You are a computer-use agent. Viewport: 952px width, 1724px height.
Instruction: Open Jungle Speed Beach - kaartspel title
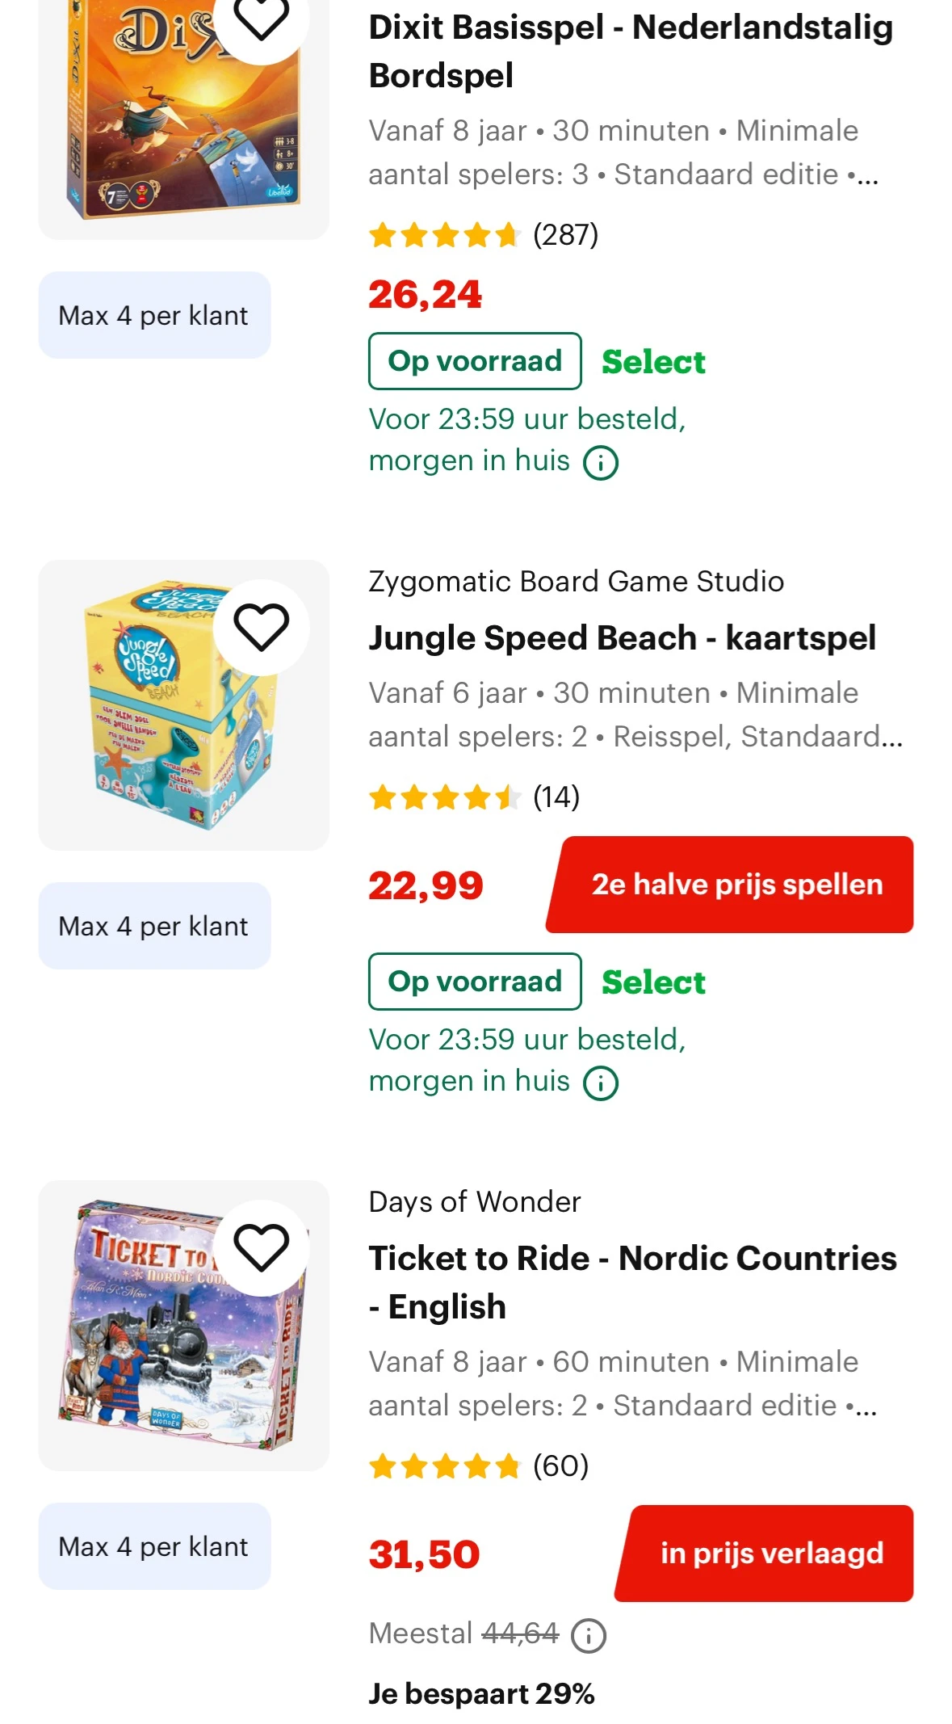(x=622, y=637)
